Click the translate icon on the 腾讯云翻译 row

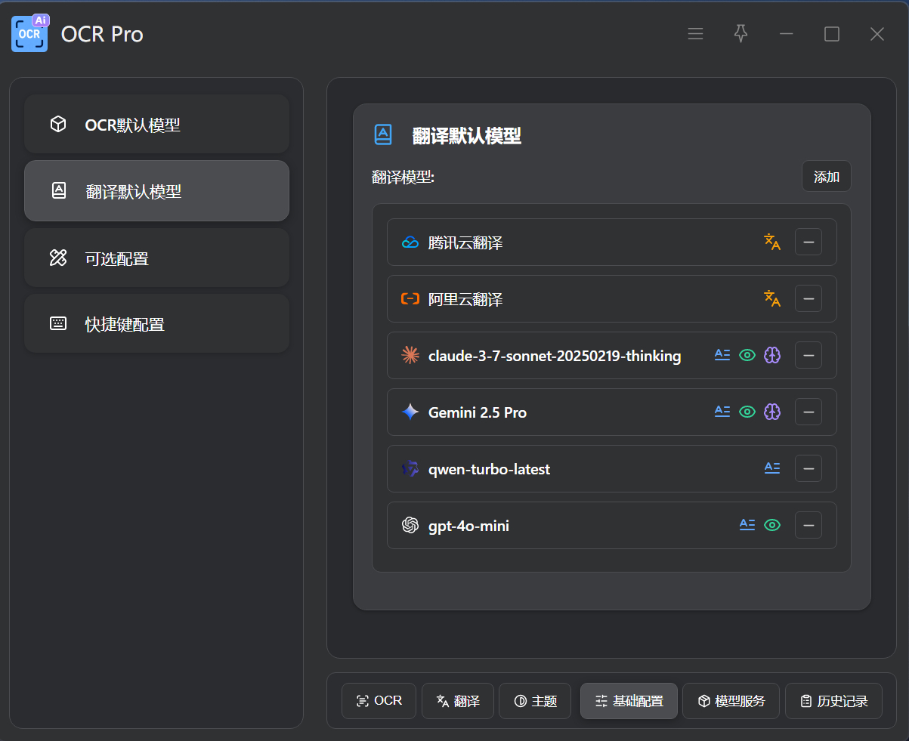pos(771,242)
